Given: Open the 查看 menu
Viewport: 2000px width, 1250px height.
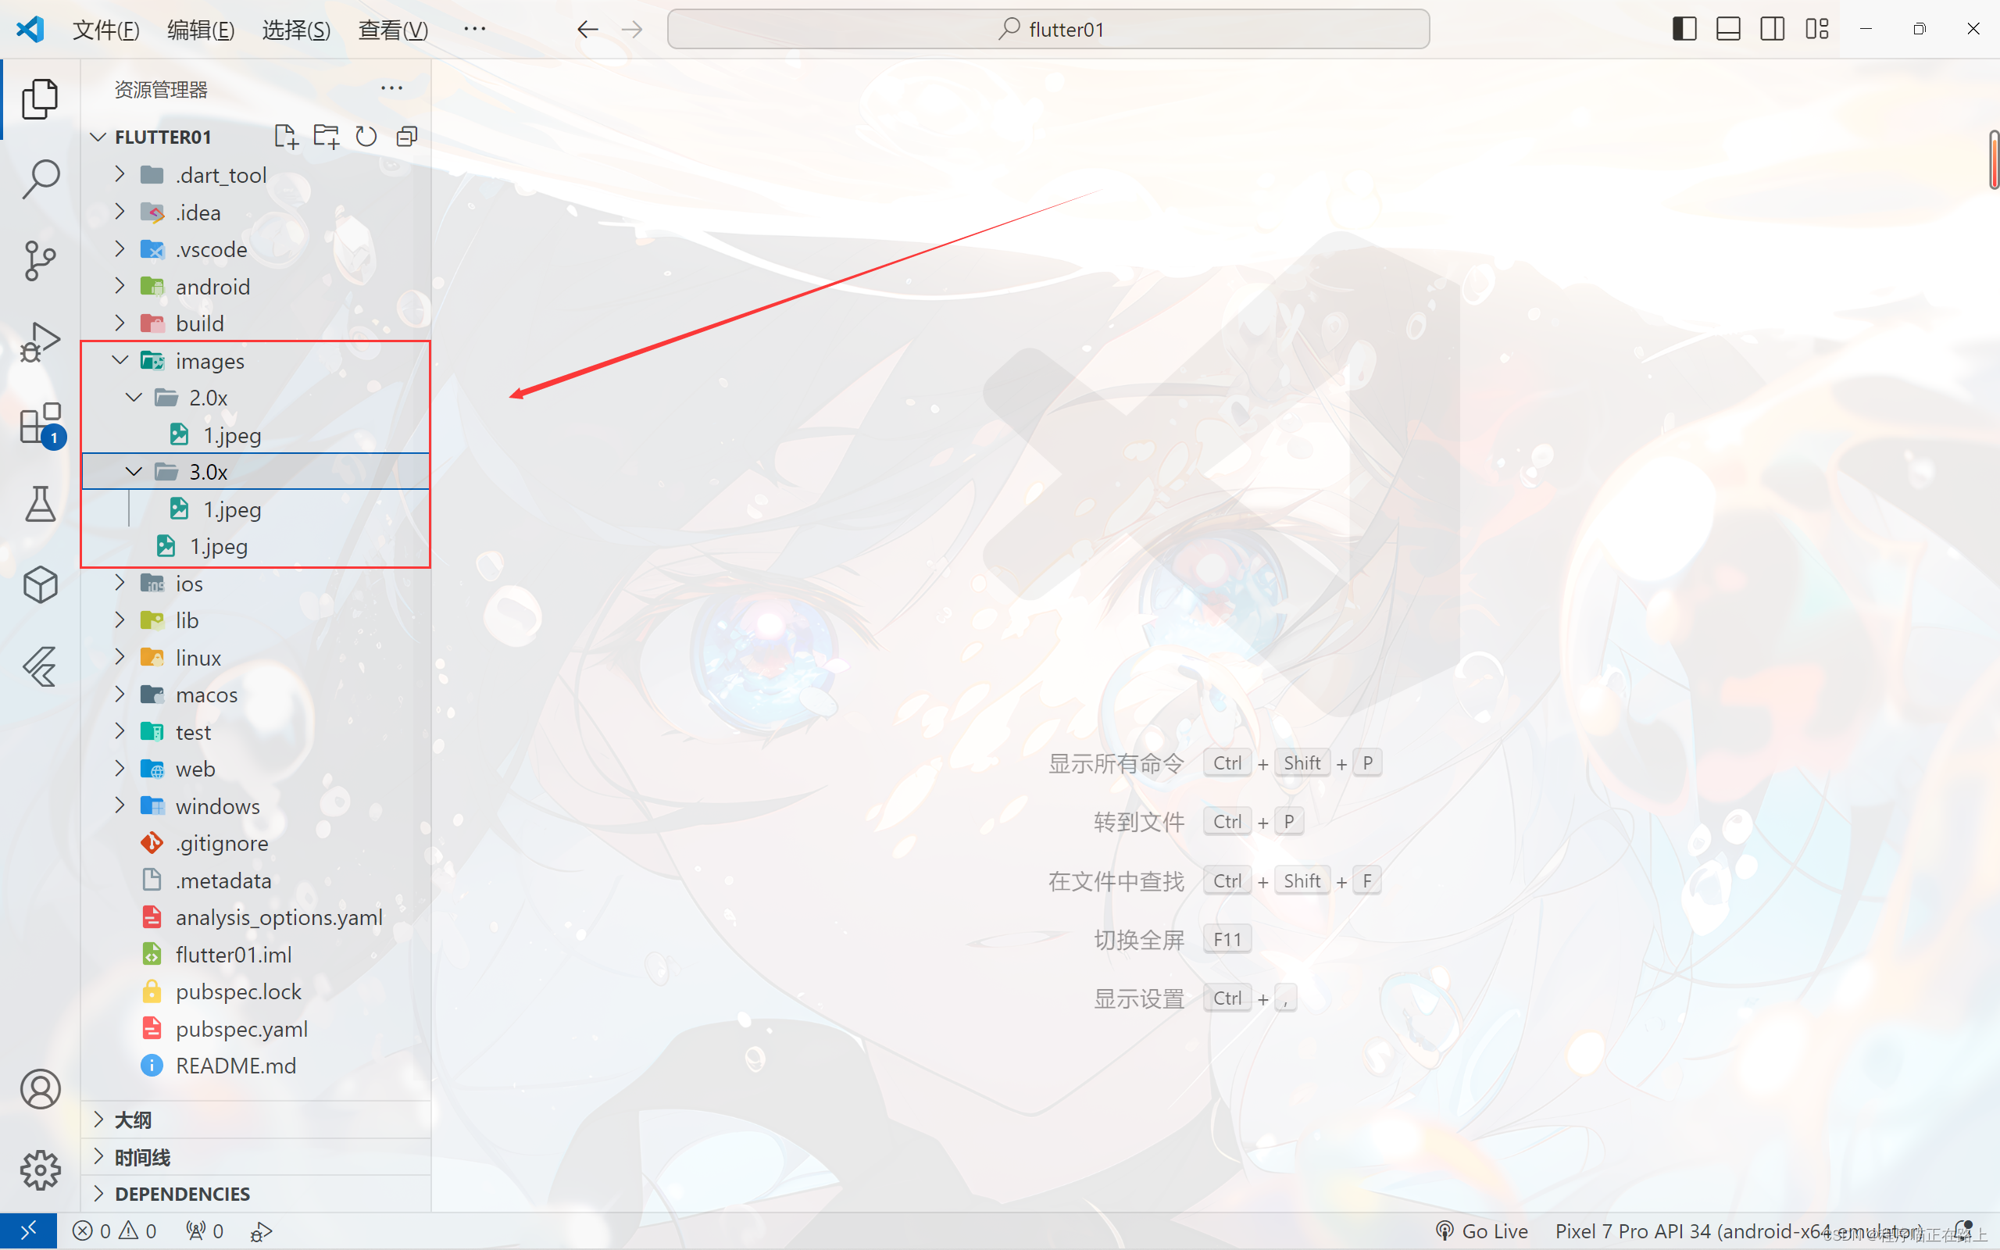Looking at the screenshot, I should click(391, 29).
